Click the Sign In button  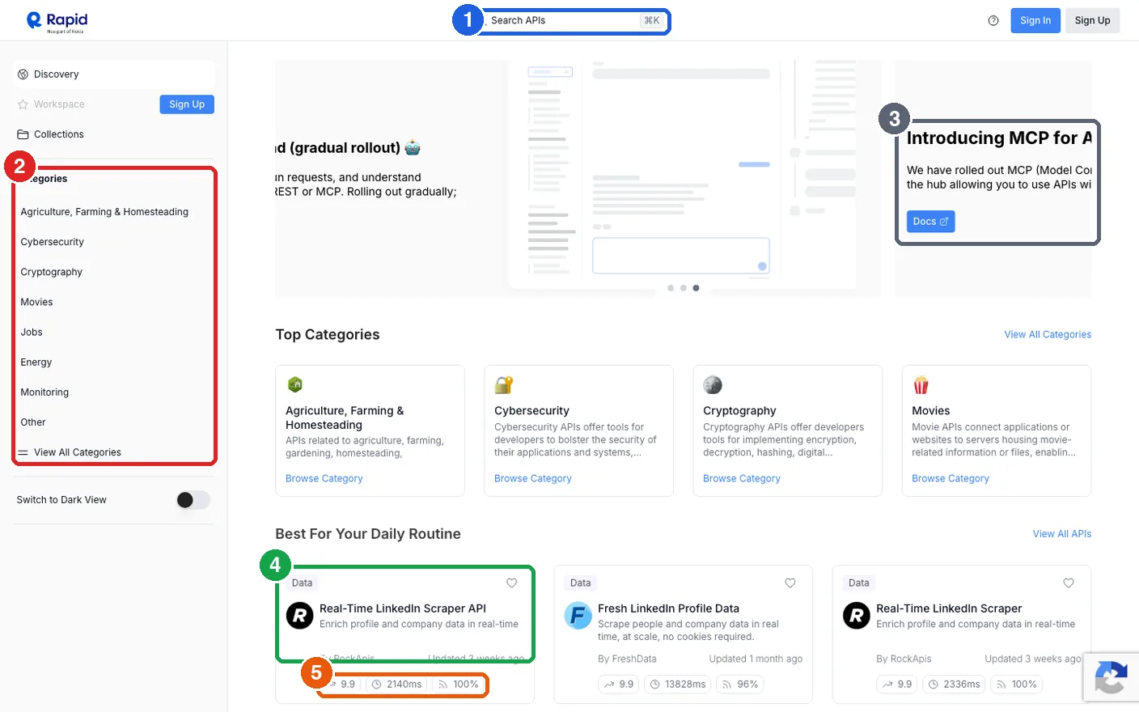coord(1035,21)
